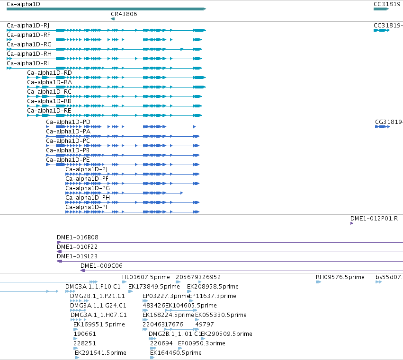Click EST EK169951.5prime

pos(75,329)
